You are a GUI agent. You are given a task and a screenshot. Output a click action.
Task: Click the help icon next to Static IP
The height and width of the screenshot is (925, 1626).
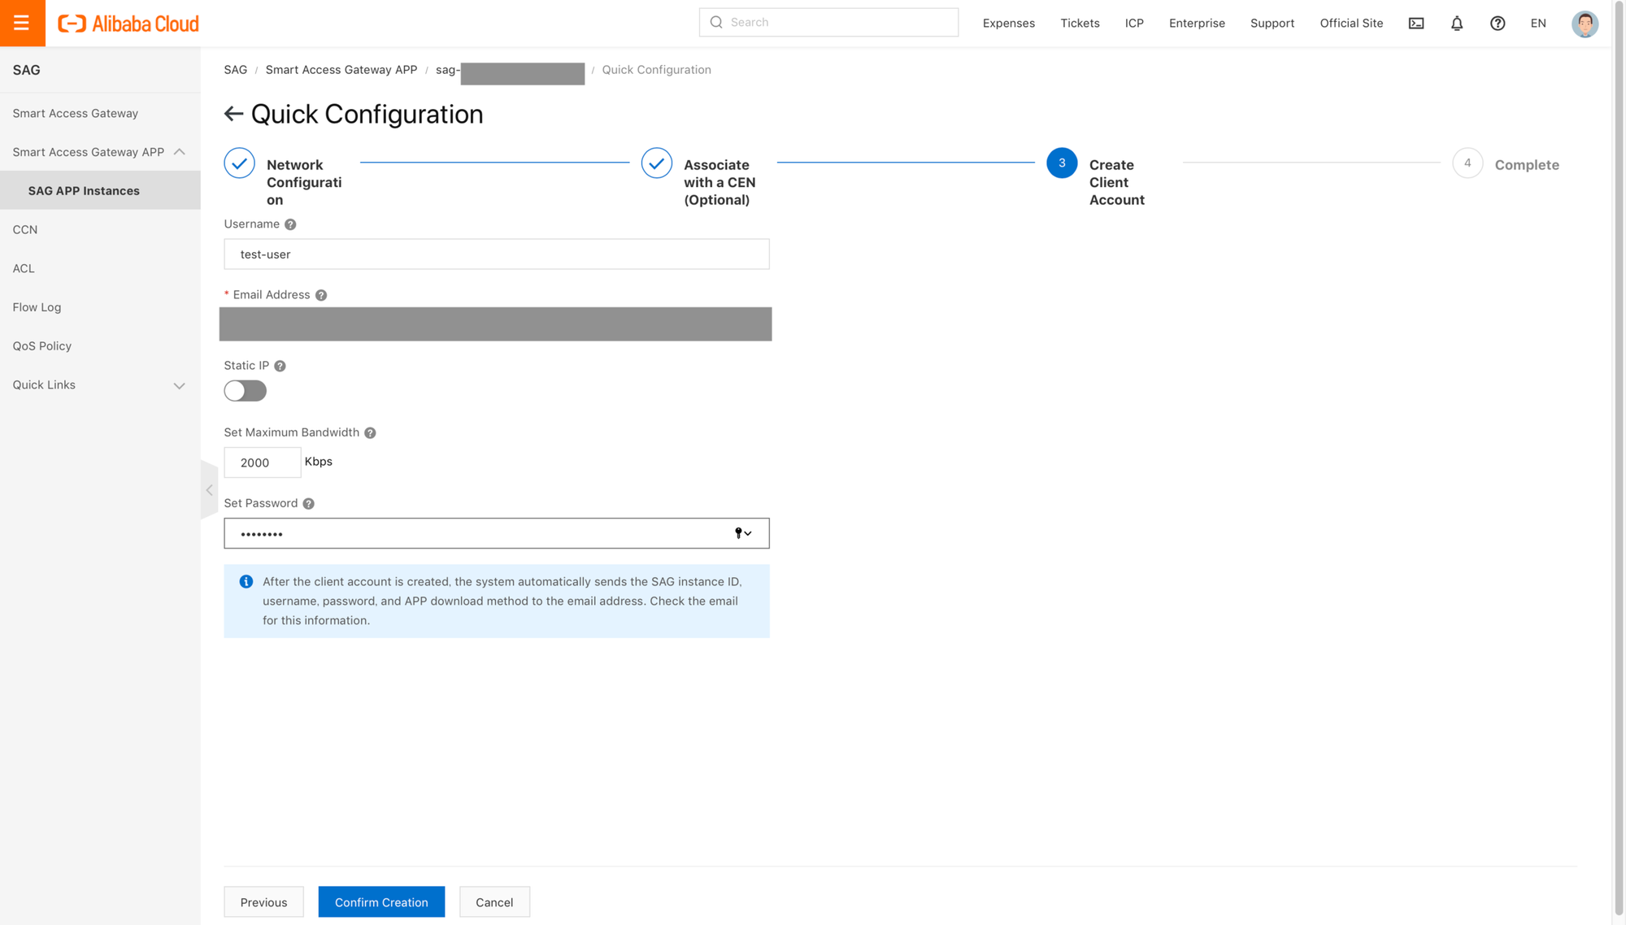pyautogui.click(x=280, y=366)
